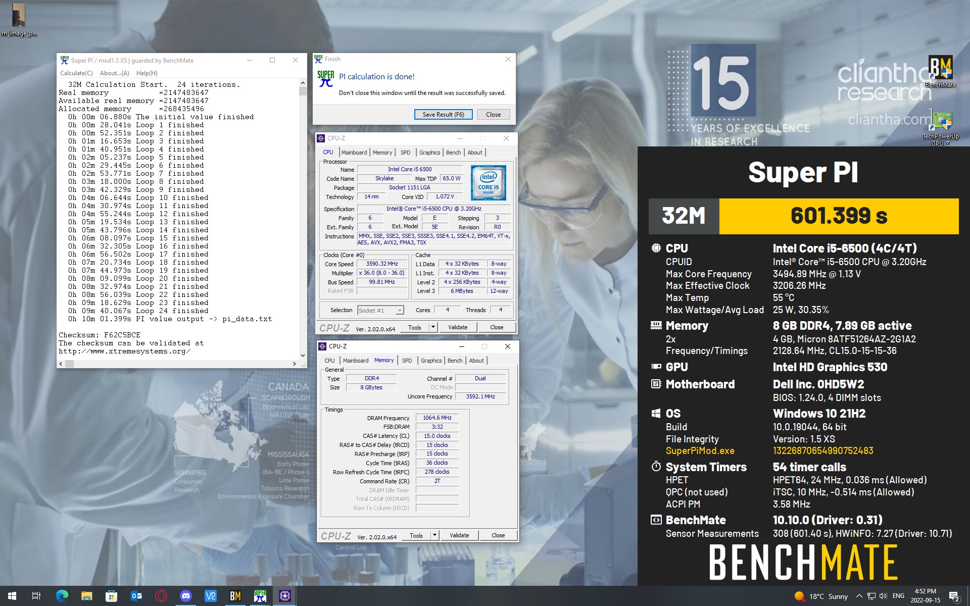The height and width of the screenshot is (606, 970).
Task: Launch Microsoft Edge from taskbar
Action: pyautogui.click(x=62, y=596)
